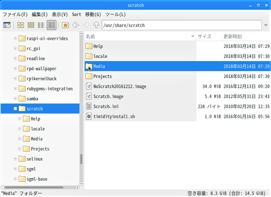The image size is (271, 197).
Task: Click tree scroll down arrow
Action: tap(81, 184)
